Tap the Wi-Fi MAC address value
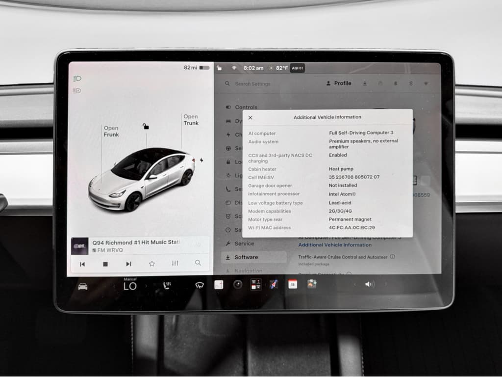Screen dimensions: 502x377 click(351, 228)
